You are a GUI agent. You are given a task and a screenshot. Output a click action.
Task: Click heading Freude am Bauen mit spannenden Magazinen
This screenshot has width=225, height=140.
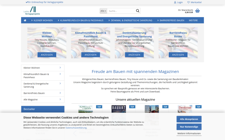tap(135, 71)
